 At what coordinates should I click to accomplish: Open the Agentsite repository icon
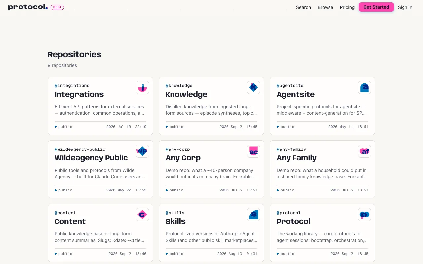point(365,88)
